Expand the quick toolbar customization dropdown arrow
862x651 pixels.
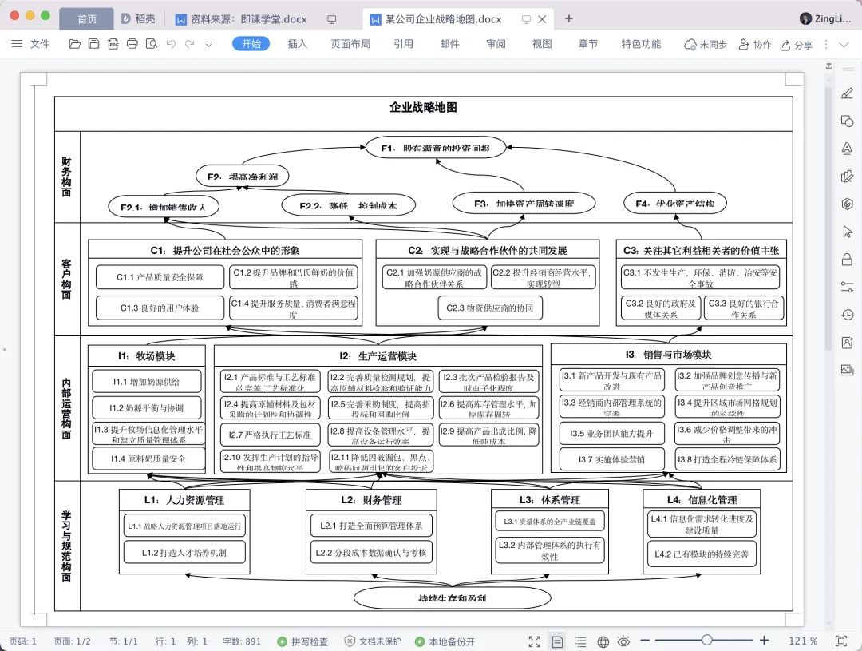208,44
